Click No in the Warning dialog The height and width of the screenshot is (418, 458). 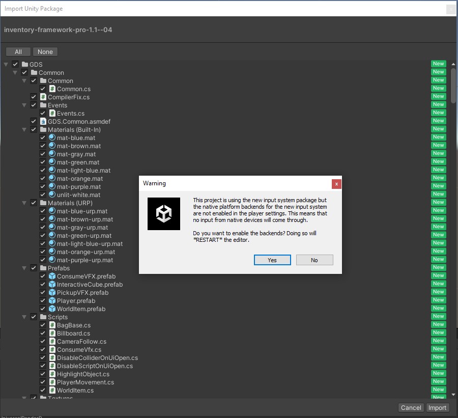[x=314, y=260]
